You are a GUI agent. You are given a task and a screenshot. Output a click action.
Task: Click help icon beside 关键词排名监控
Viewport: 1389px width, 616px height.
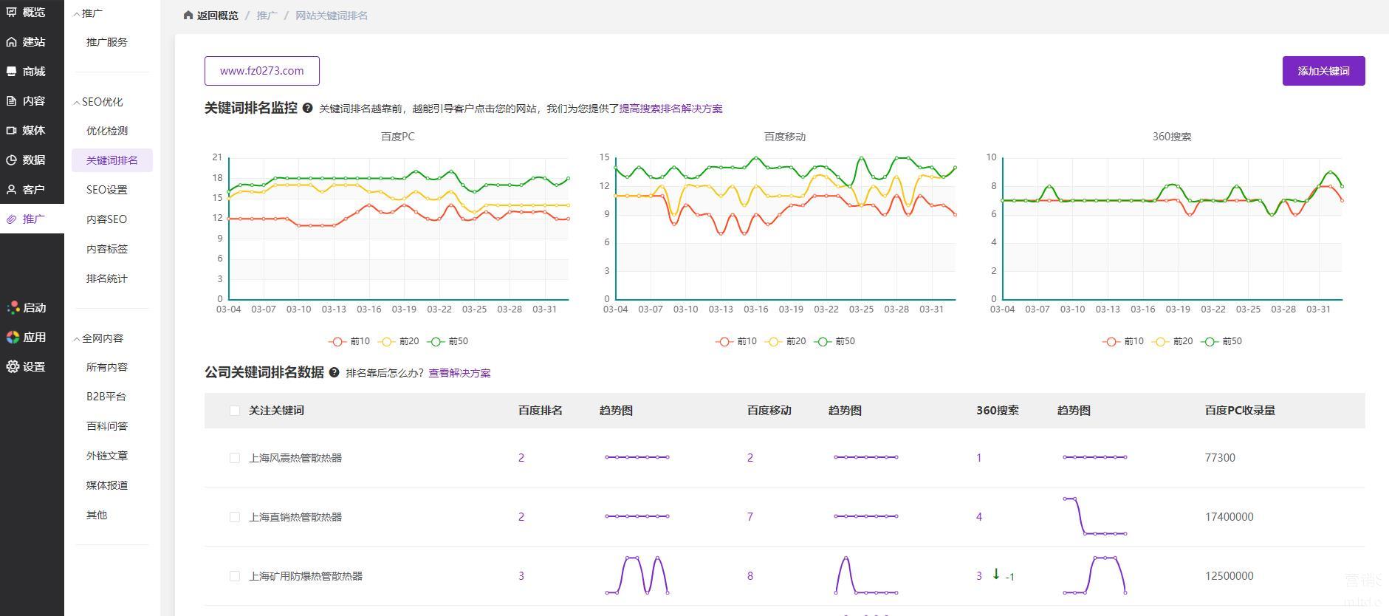coord(308,109)
